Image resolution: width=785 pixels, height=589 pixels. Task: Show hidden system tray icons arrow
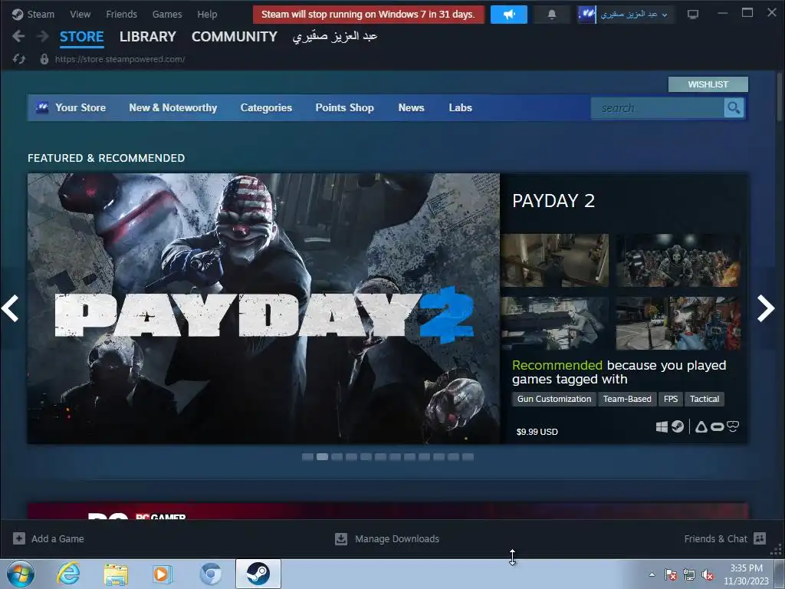652,575
